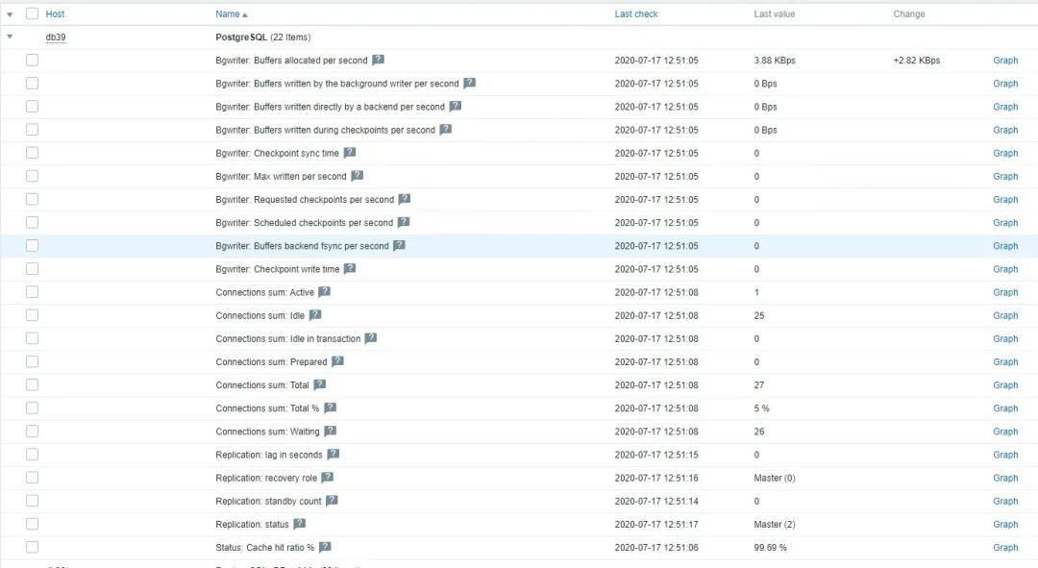The height and width of the screenshot is (568, 1038).
Task: Open help icon for Connections sum: Total
Action: point(320,384)
